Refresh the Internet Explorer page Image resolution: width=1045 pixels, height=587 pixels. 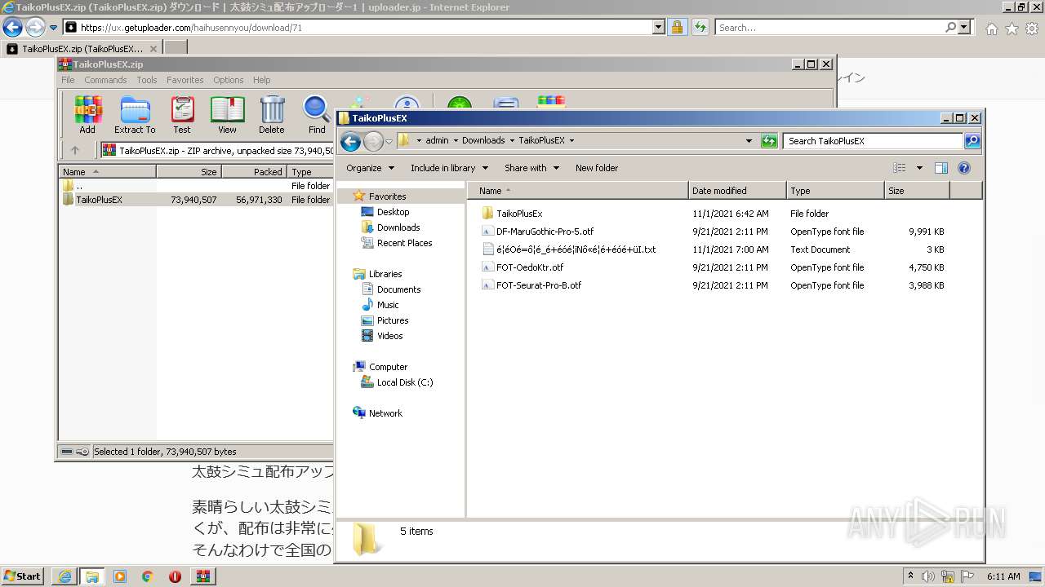pyautogui.click(x=700, y=27)
